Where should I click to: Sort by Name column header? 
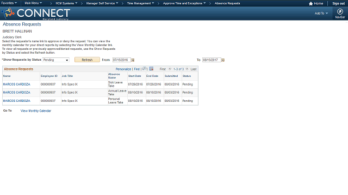[7, 76]
